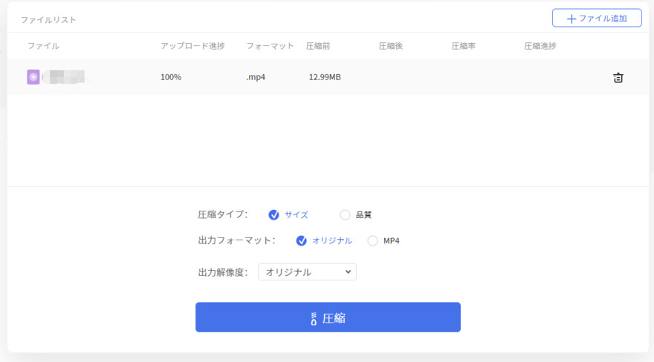
Task: Click the フォーマット column header
Action: pyautogui.click(x=271, y=46)
